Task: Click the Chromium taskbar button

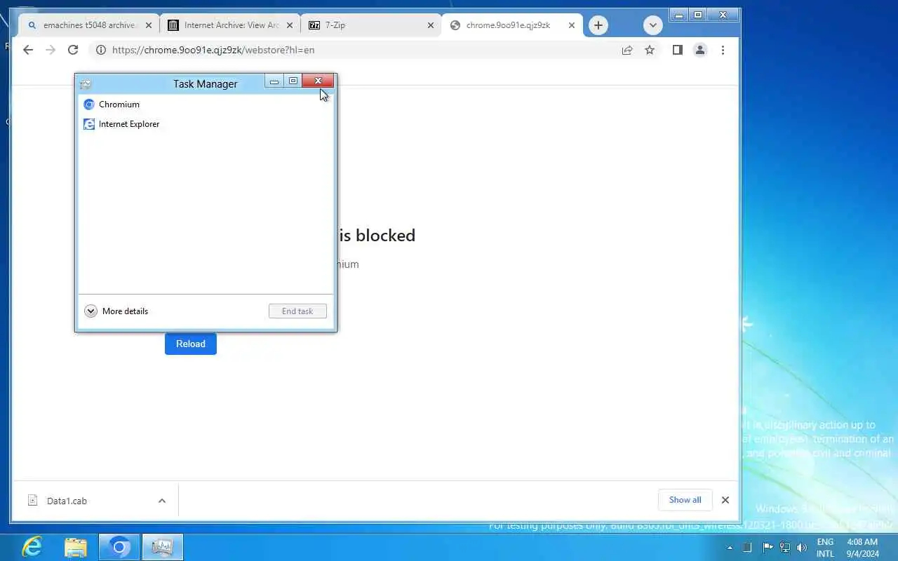Action: tap(119, 547)
